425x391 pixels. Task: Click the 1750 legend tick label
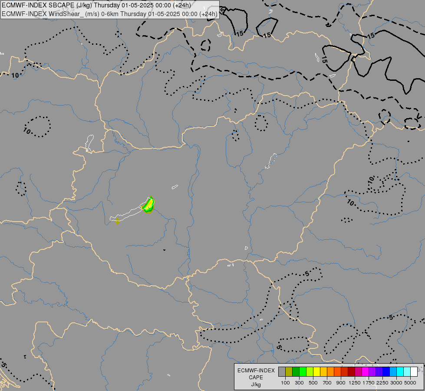coord(369,383)
